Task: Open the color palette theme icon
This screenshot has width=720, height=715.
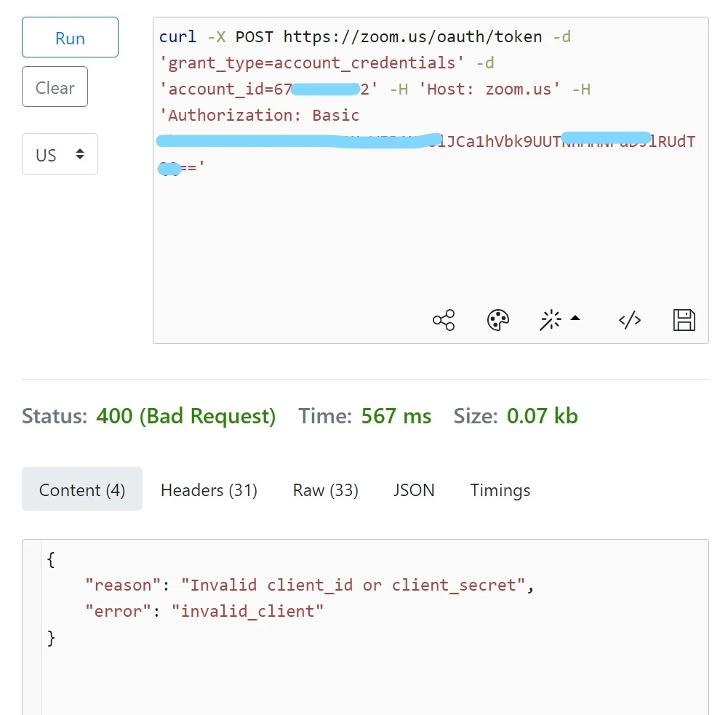Action: click(497, 320)
